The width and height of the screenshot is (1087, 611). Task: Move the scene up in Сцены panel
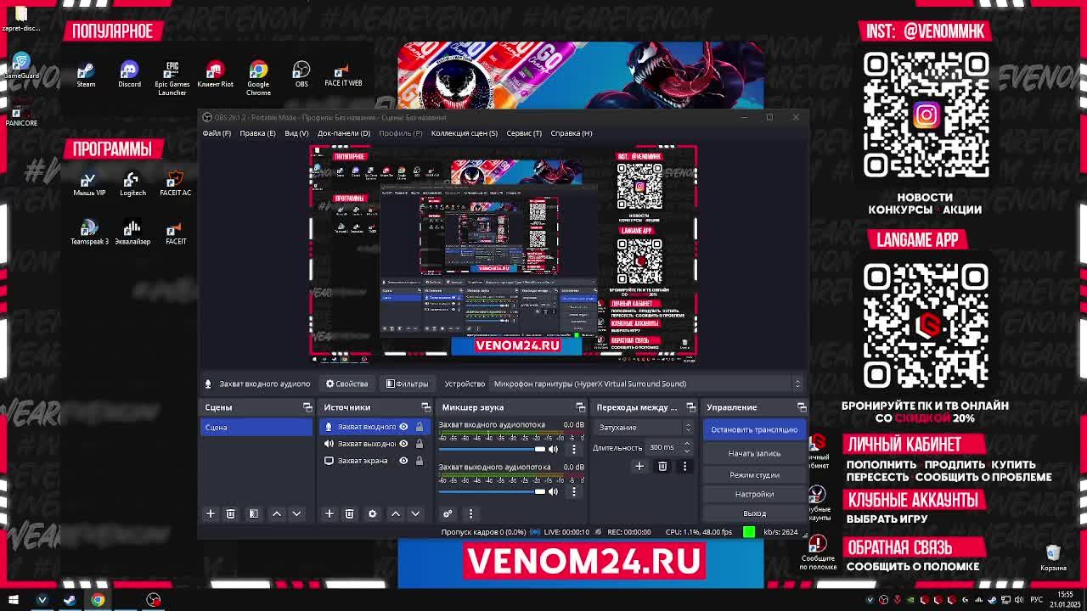[x=277, y=513]
